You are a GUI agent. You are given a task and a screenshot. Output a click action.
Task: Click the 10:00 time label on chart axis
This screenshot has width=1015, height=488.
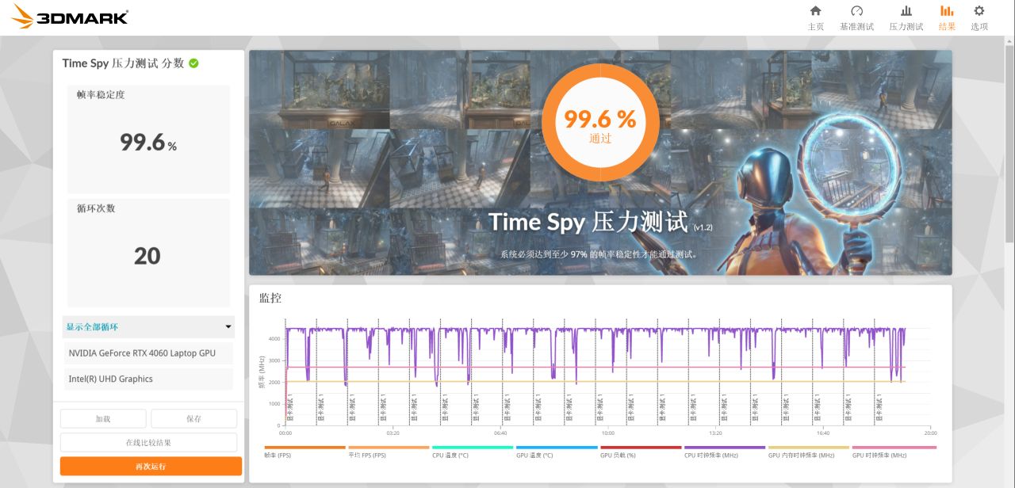tap(607, 433)
